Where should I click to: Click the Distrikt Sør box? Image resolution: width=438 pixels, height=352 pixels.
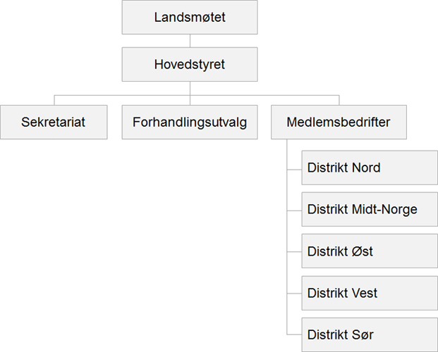[x=369, y=334]
